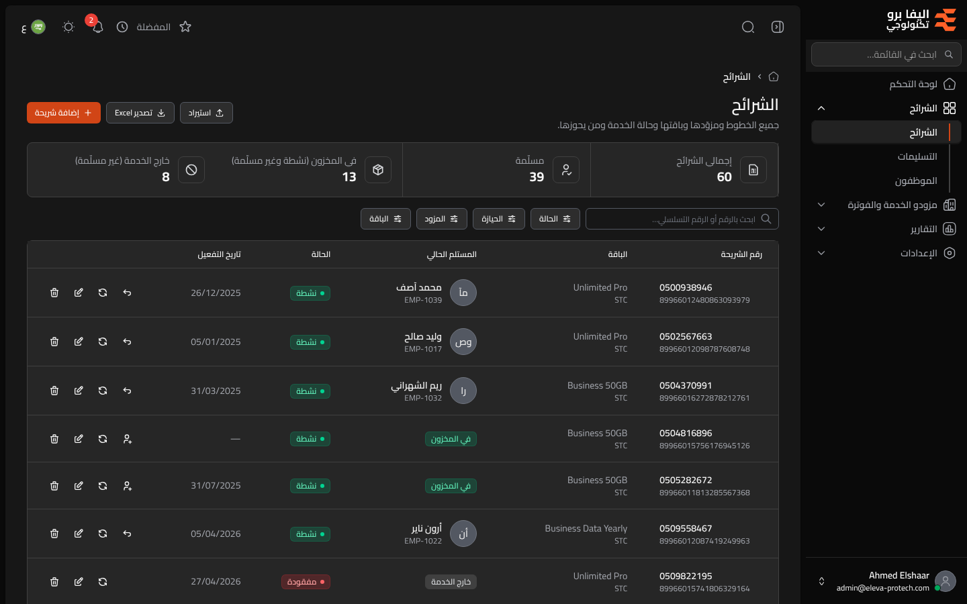
Task: Return SIM 0500938946 using the undo arrow
Action: click(x=127, y=293)
